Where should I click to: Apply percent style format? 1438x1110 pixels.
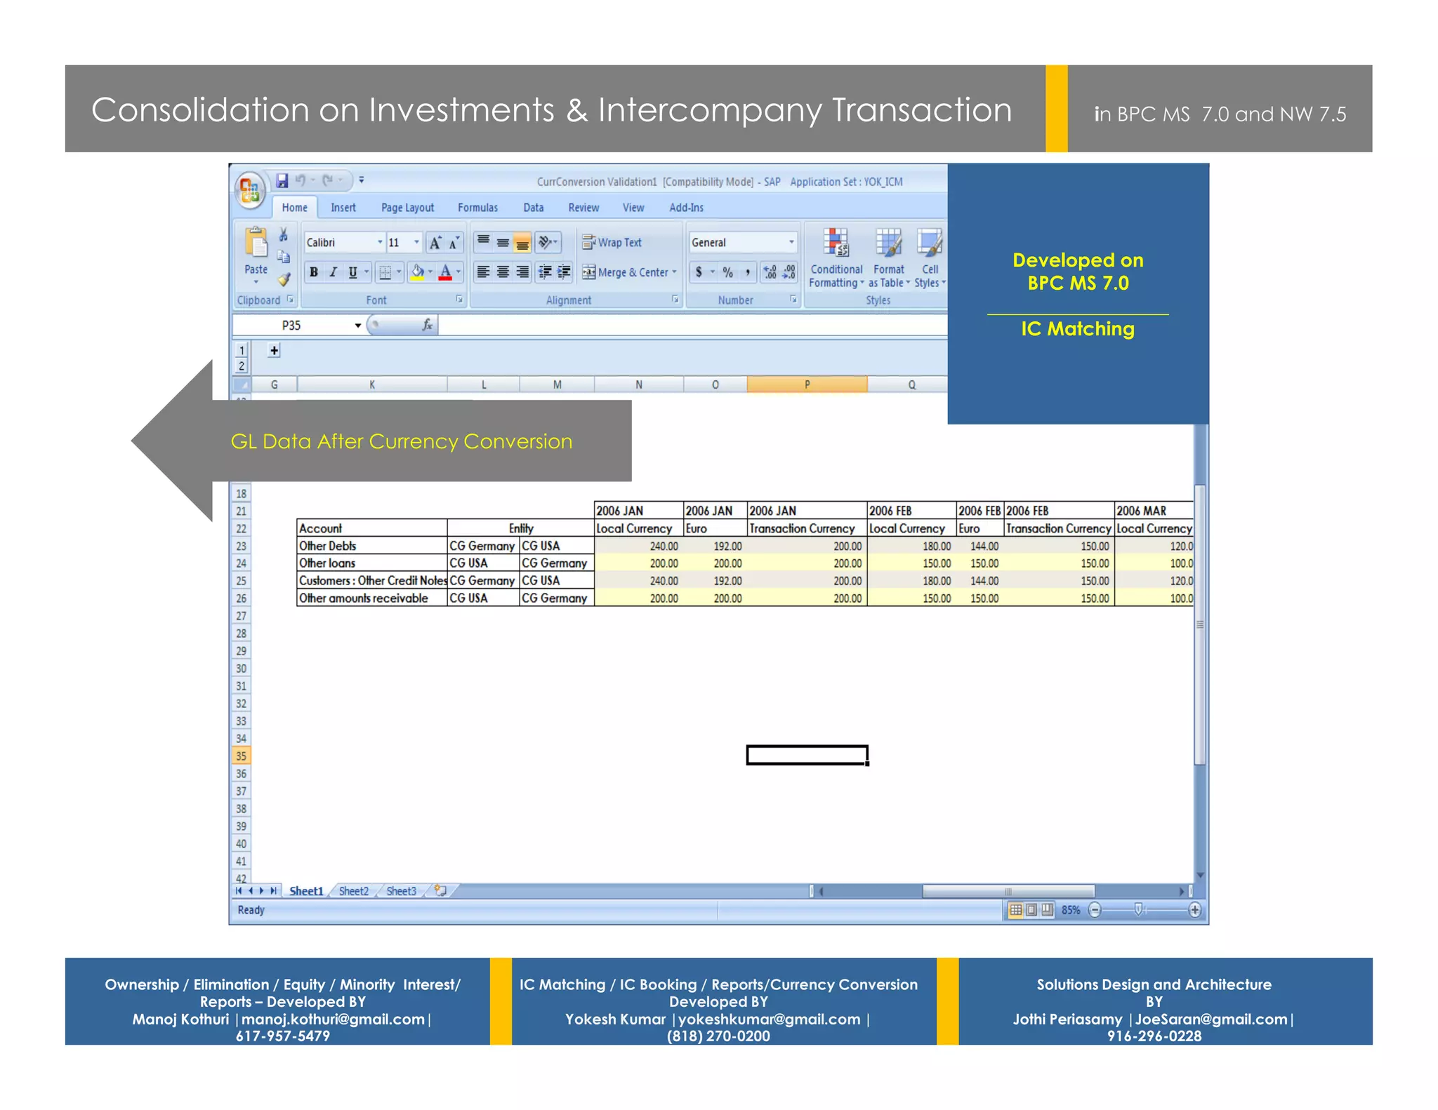[x=728, y=272]
